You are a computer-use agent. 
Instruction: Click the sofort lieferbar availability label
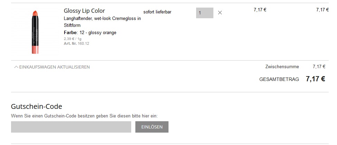(x=157, y=12)
